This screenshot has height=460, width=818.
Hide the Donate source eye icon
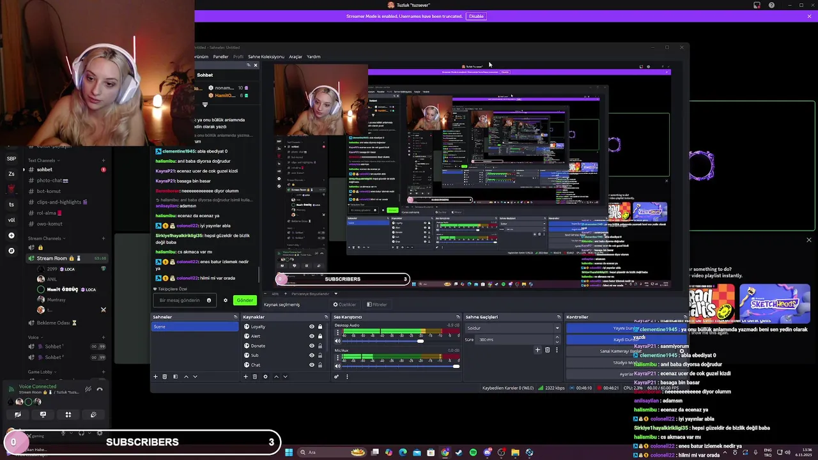tap(312, 346)
